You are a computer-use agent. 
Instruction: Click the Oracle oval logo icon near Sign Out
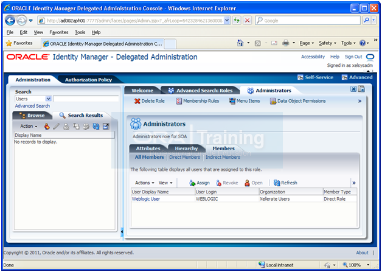[x=370, y=57]
